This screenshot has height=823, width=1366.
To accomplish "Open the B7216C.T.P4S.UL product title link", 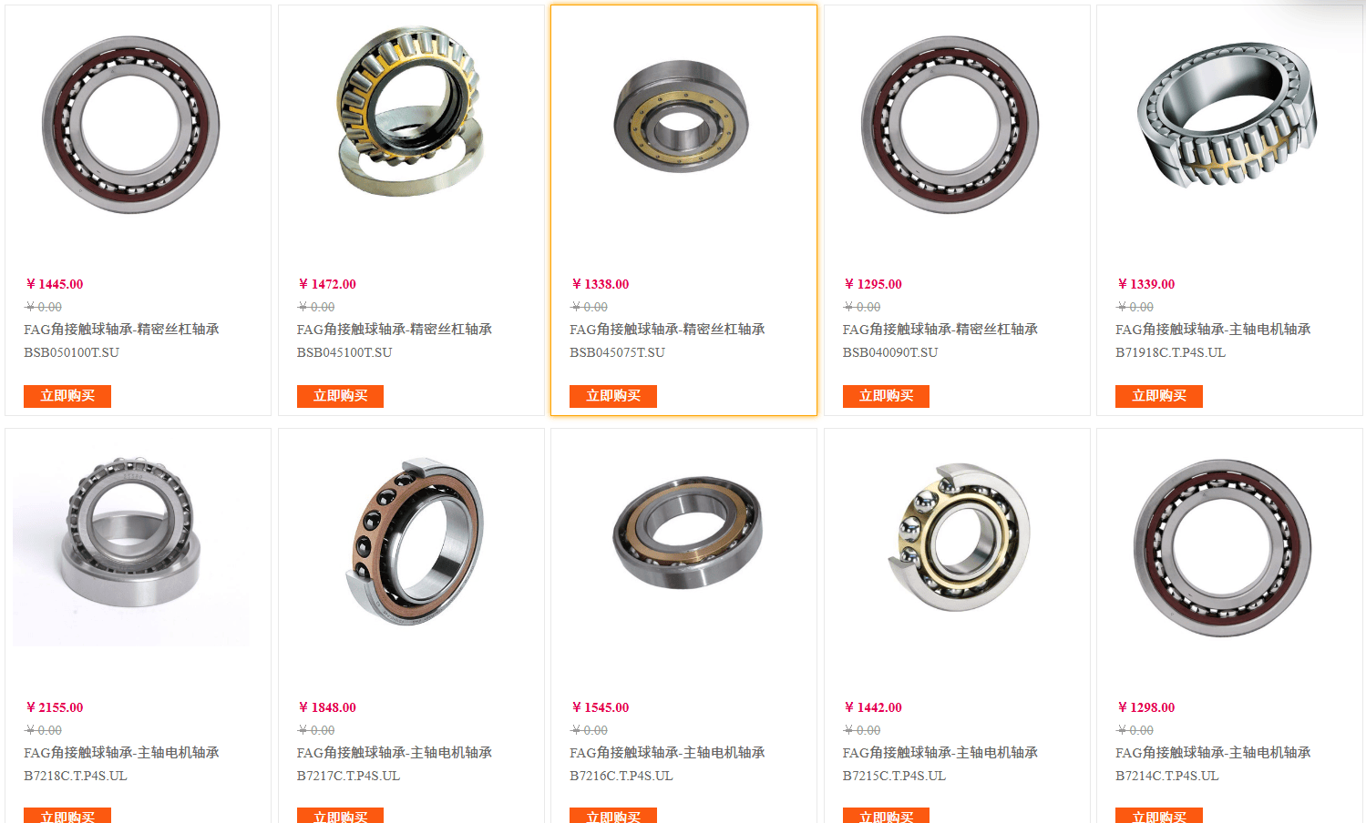I will pos(667,764).
